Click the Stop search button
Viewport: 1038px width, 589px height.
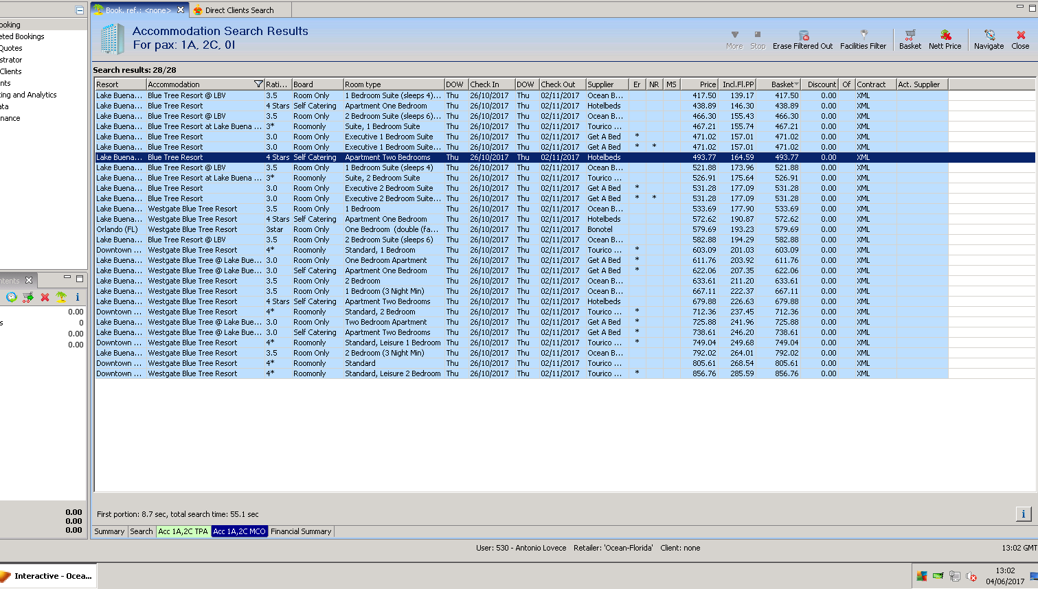[758, 39]
